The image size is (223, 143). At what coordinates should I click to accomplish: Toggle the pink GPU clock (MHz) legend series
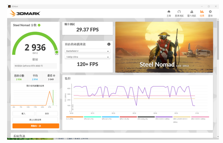coord(200,118)
